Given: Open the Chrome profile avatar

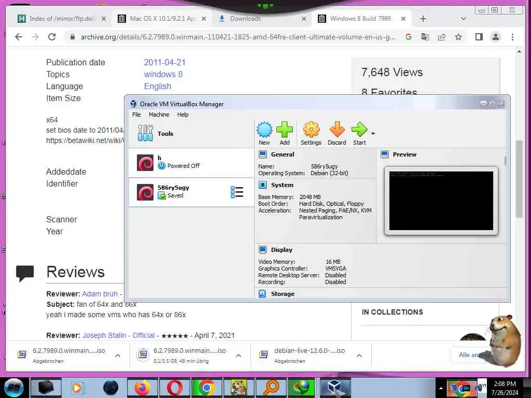Looking at the screenshot, I should [495, 37].
